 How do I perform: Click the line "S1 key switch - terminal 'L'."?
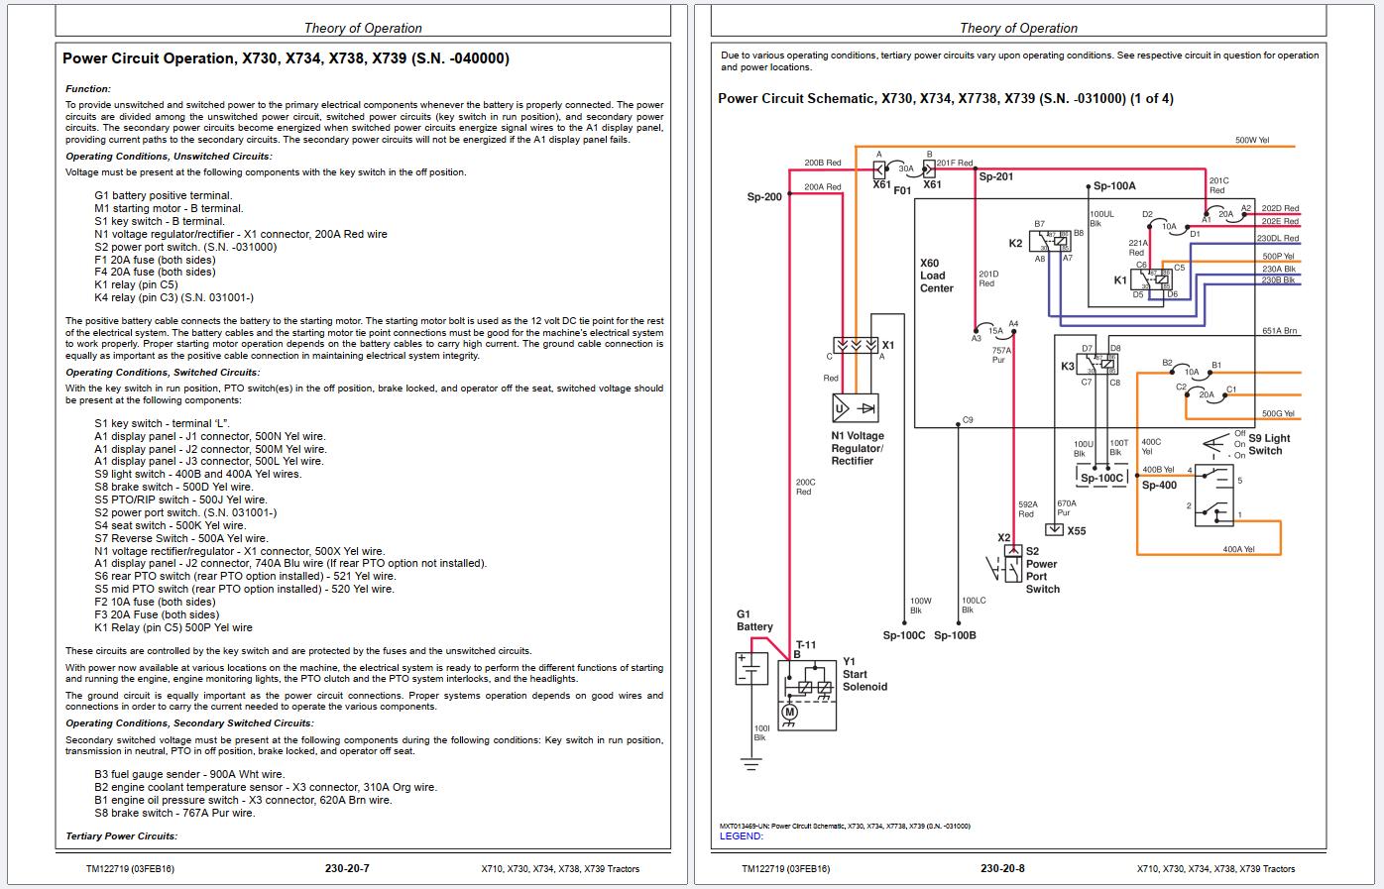pos(162,423)
